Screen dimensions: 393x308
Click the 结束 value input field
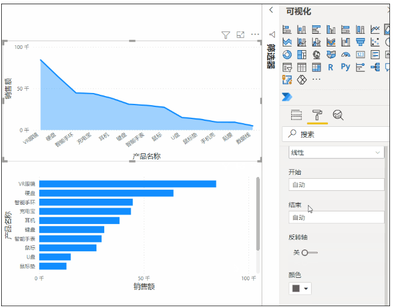[x=336, y=217]
